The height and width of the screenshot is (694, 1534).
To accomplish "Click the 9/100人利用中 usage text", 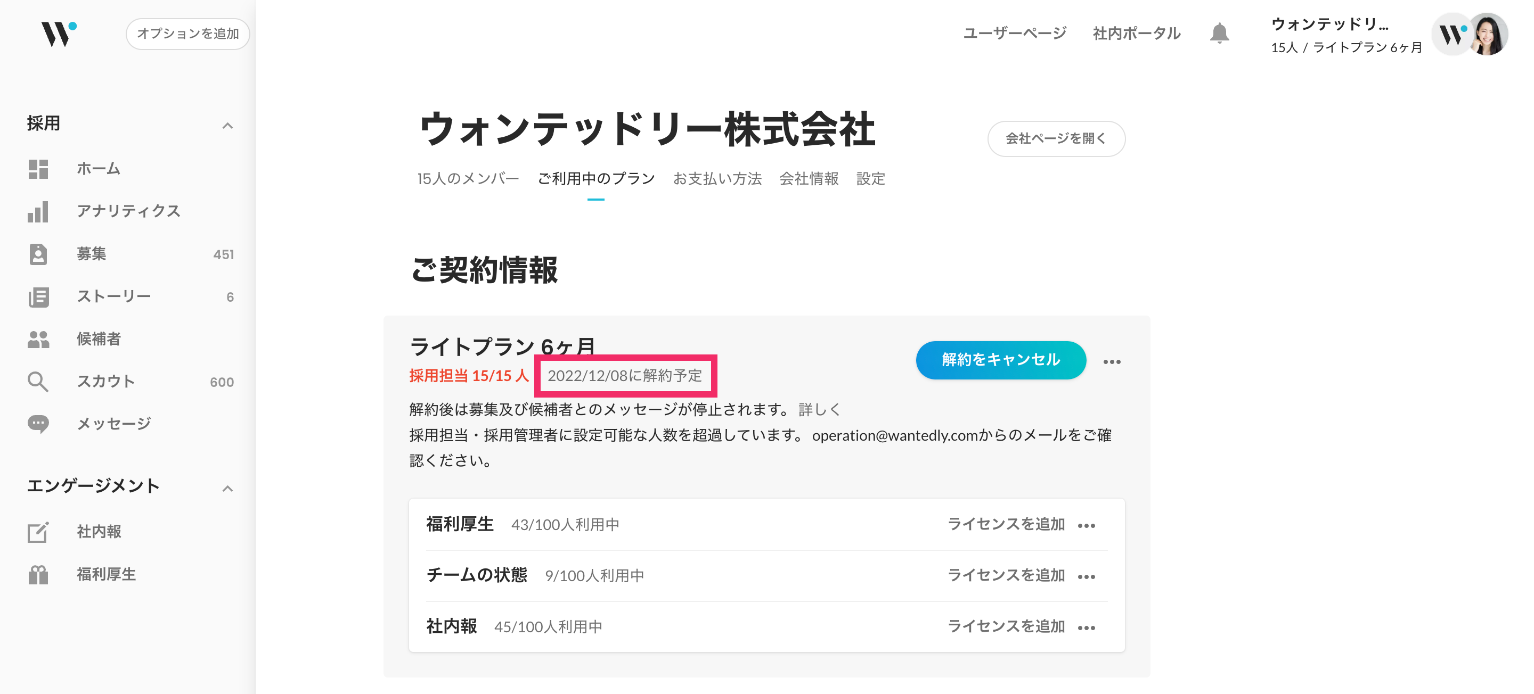I will (594, 576).
